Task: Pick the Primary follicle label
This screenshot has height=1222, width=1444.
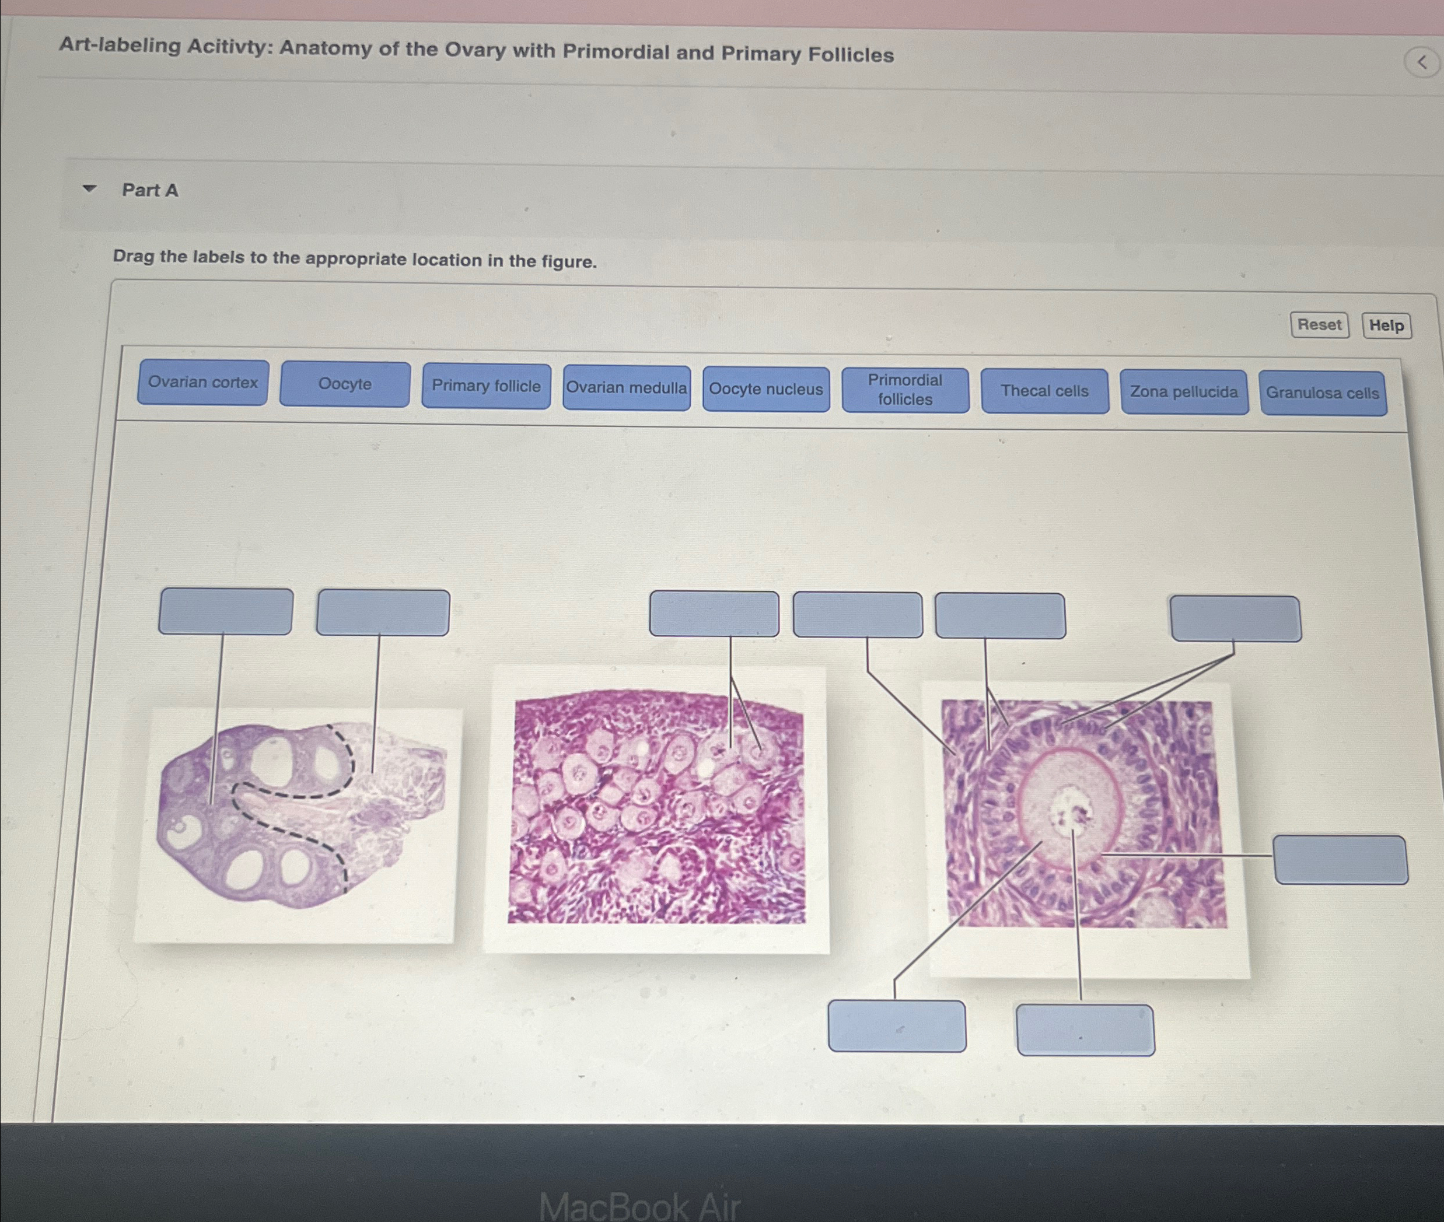Action: click(487, 386)
